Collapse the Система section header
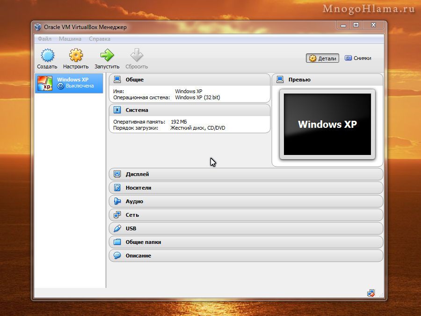This screenshot has height=316, width=421. pos(189,110)
